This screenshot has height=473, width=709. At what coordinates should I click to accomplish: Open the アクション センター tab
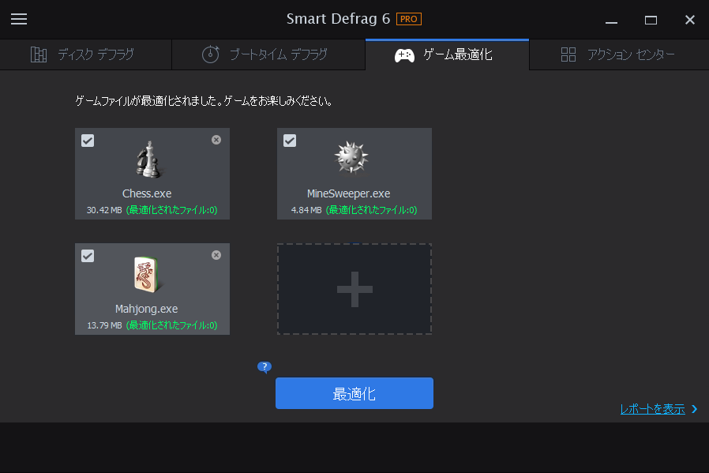click(619, 54)
